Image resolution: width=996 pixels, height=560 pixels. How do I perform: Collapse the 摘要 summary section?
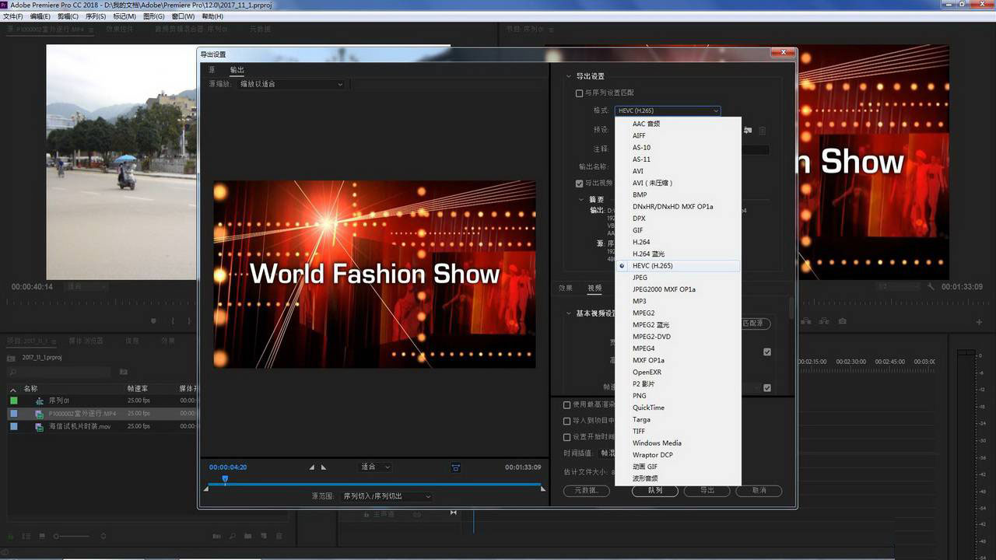pyautogui.click(x=580, y=199)
